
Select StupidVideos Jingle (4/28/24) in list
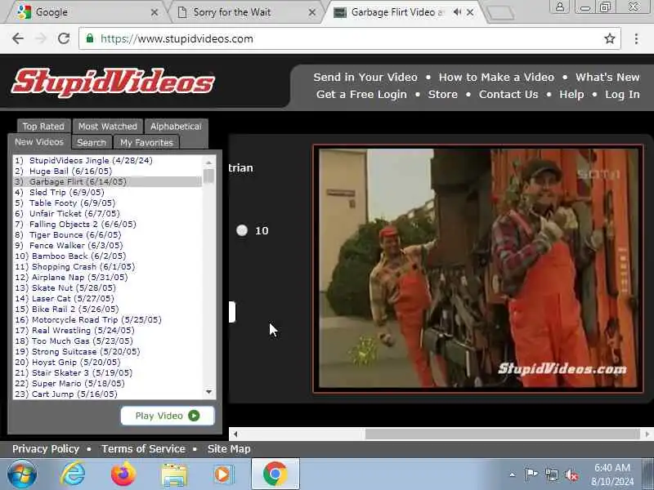click(x=108, y=160)
